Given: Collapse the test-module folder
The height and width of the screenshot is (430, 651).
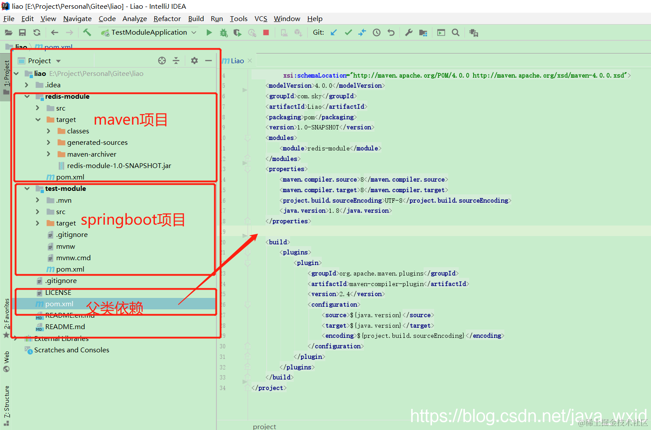Looking at the screenshot, I should point(27,189).
